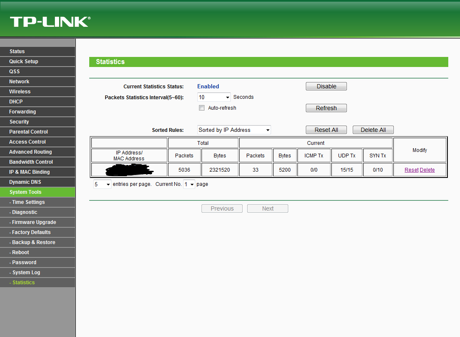This screenshot has width=460, height=337.
Task: Click the Reset All button
Action: click(326, 130)
